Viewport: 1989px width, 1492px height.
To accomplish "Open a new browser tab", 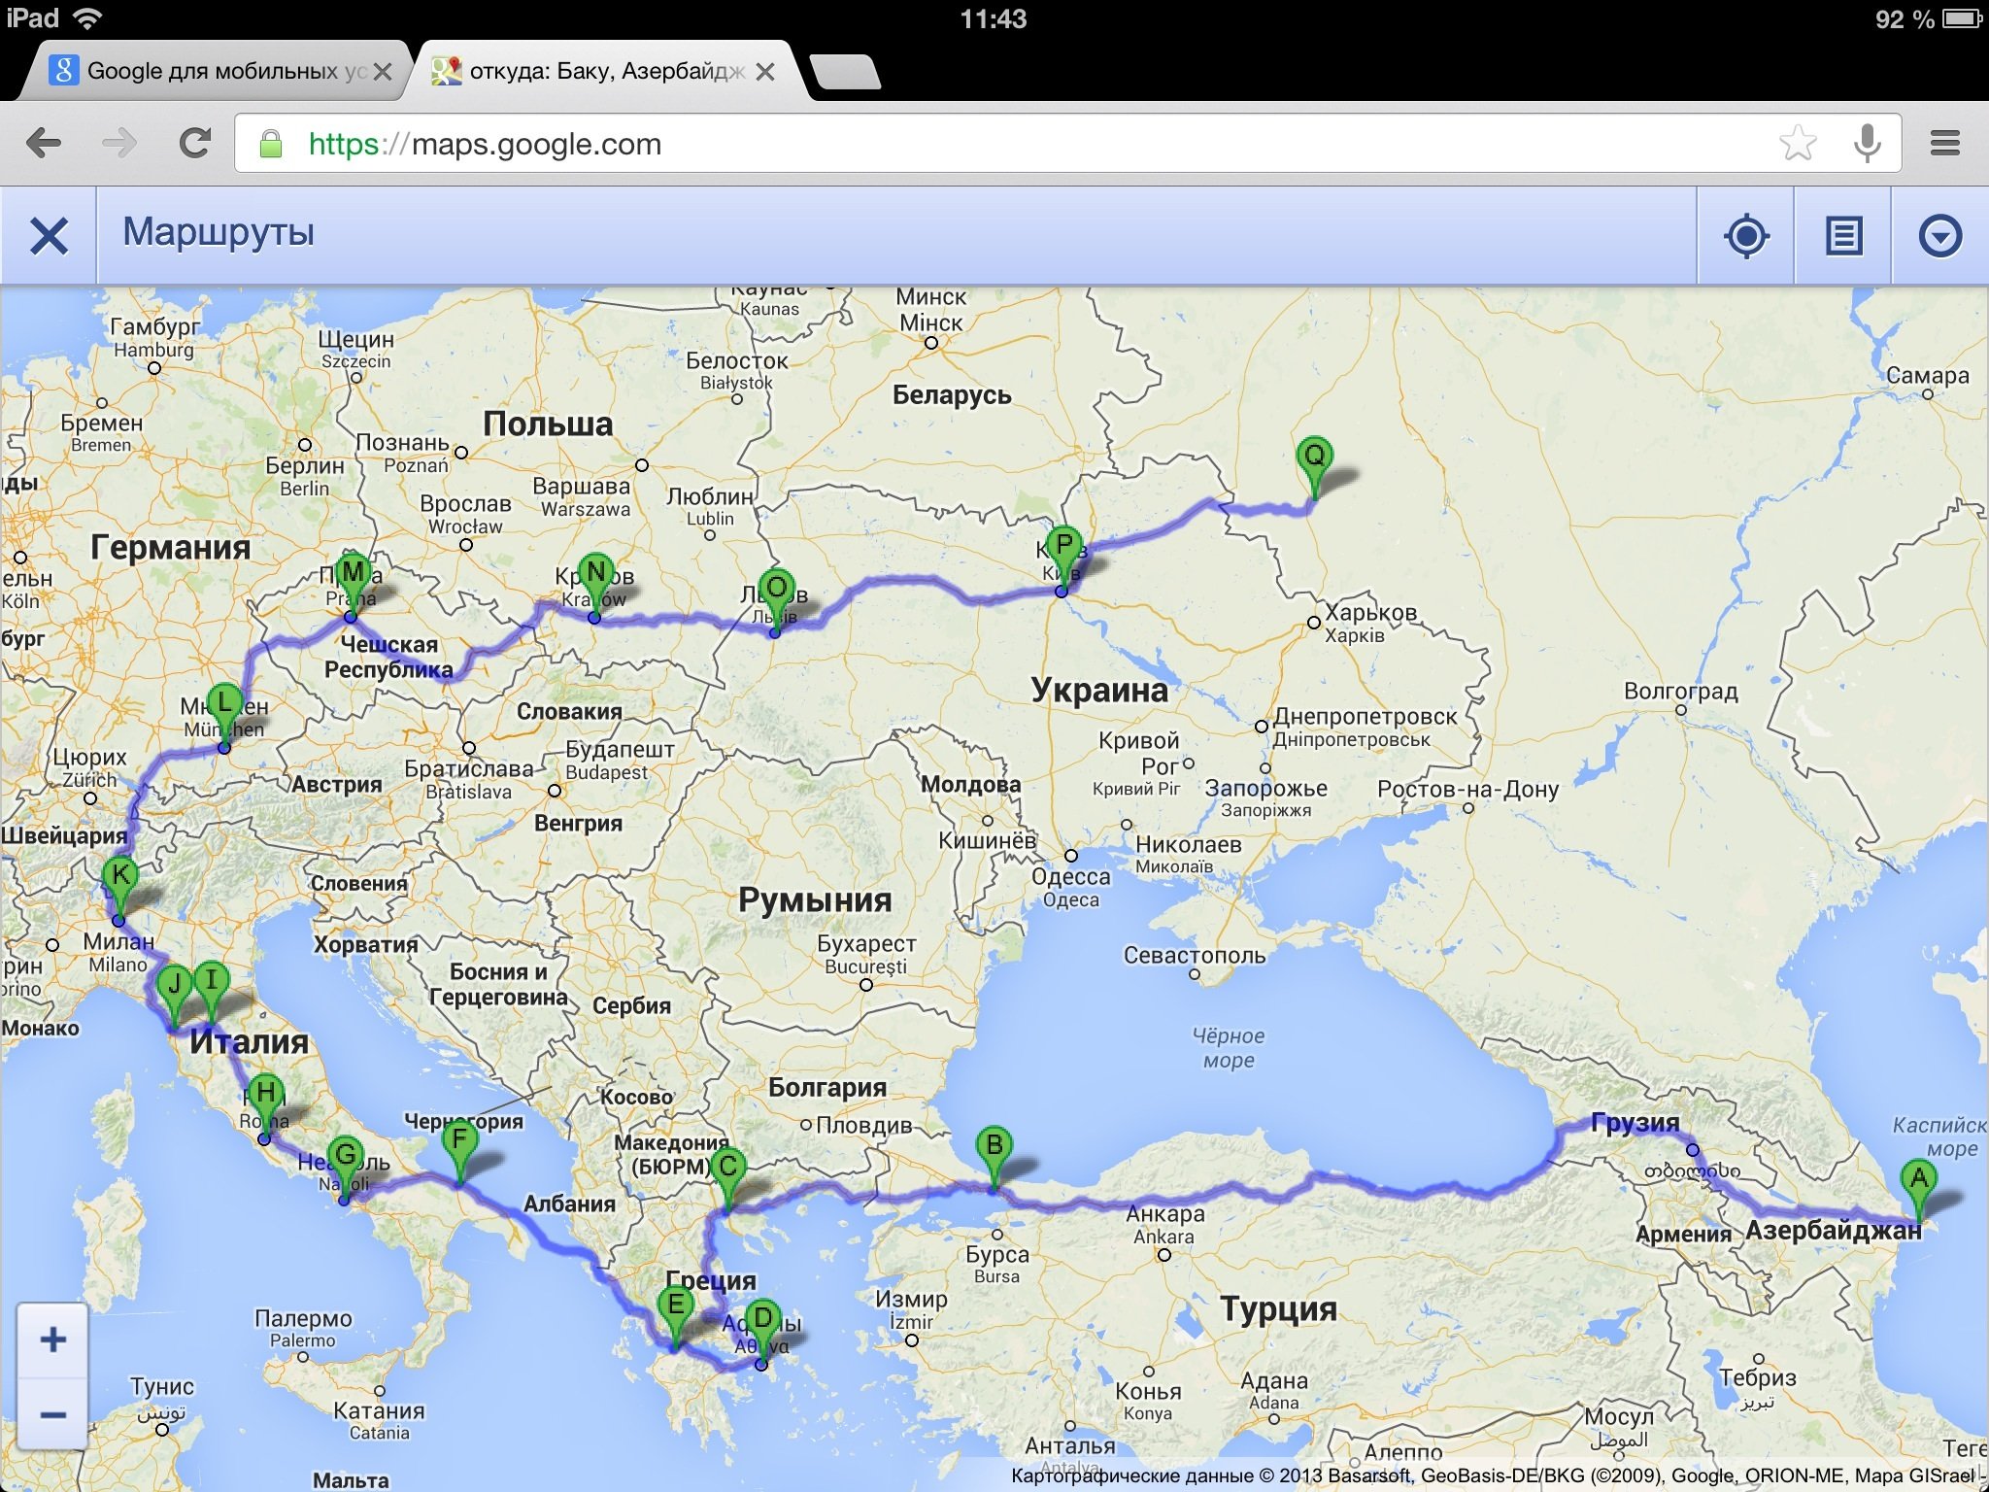I will point(845,72).
